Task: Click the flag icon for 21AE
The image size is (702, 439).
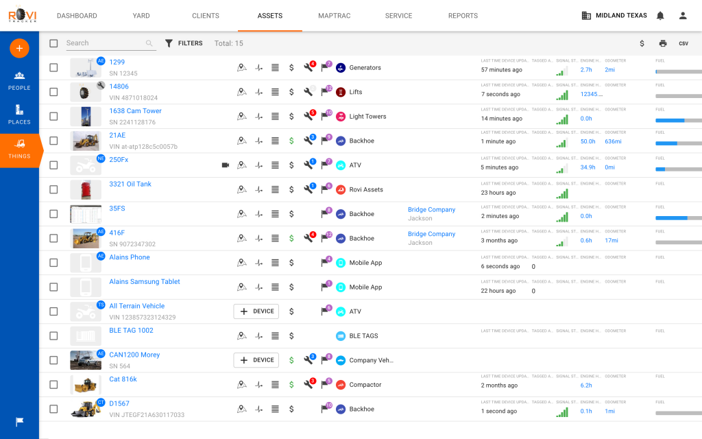Action: click(x=325, y=141)
